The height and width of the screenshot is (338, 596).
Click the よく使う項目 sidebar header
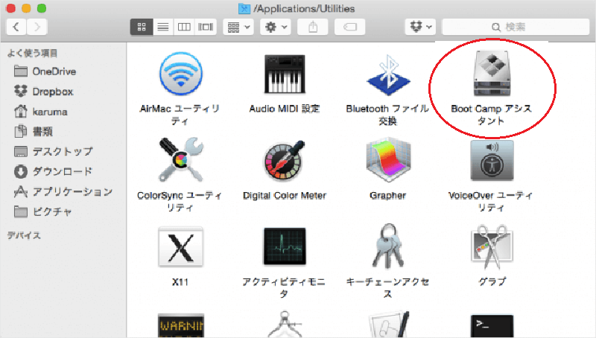click(x=32, y=53)
